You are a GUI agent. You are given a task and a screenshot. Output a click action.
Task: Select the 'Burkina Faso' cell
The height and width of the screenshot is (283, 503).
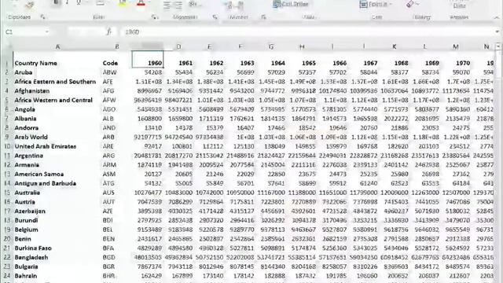pos(33,248)
